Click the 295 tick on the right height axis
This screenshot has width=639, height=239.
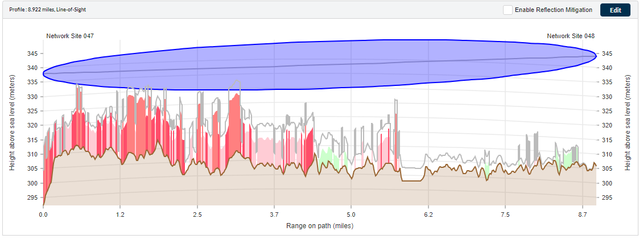[607, 197]
